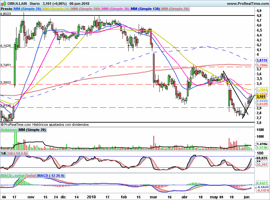Select the MM (Simple 130) label
The image size is (270, 200).
(145, 9)
